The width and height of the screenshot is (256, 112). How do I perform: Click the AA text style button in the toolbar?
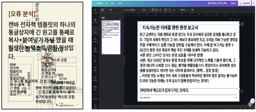click(102, 10)
